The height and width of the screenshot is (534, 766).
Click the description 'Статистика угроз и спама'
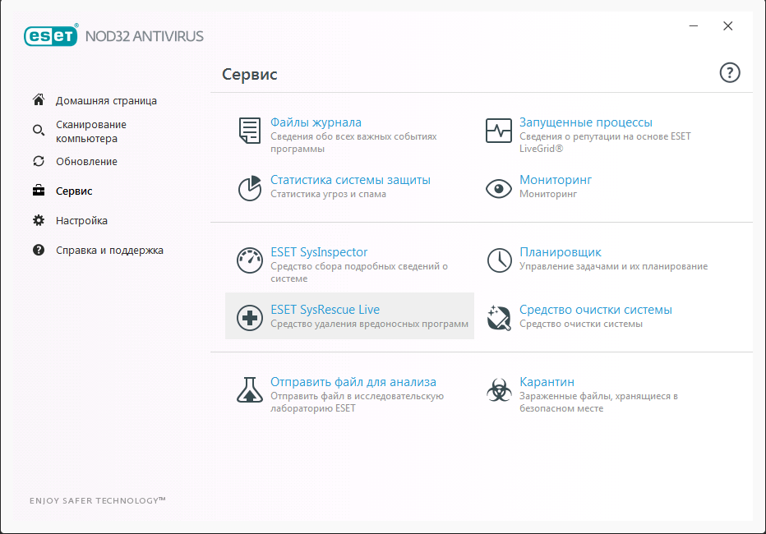(328, 194)
